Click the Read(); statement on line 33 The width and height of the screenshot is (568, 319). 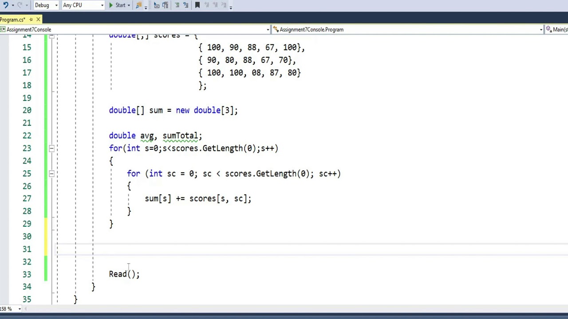124,274
